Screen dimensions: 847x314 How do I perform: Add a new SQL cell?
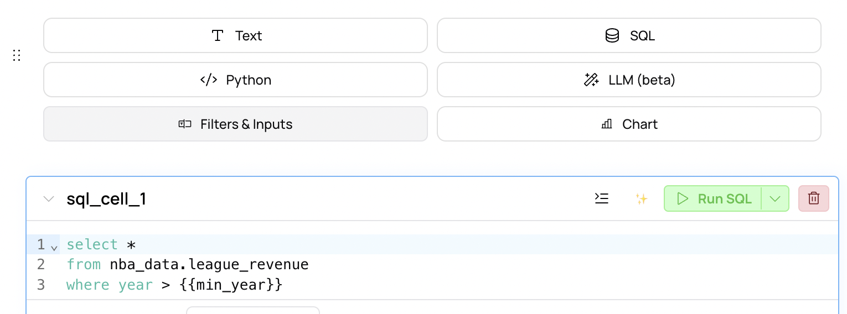[x=629, y=35]
